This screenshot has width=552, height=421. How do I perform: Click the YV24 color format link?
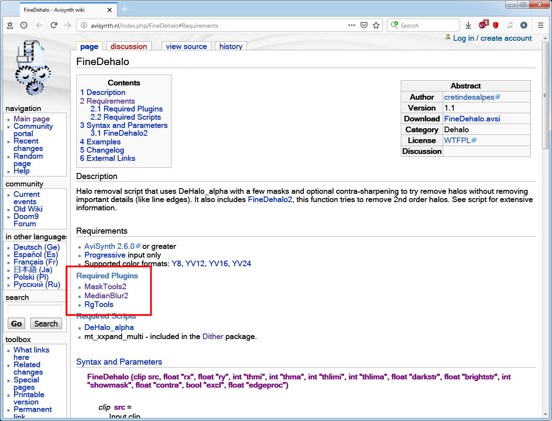pyautogui.click(x=241, y=264)
